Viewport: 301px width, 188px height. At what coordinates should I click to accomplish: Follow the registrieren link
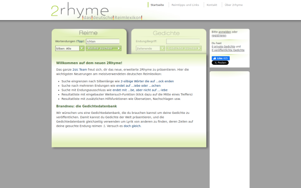pyautogui.click(x=219, y=36)
